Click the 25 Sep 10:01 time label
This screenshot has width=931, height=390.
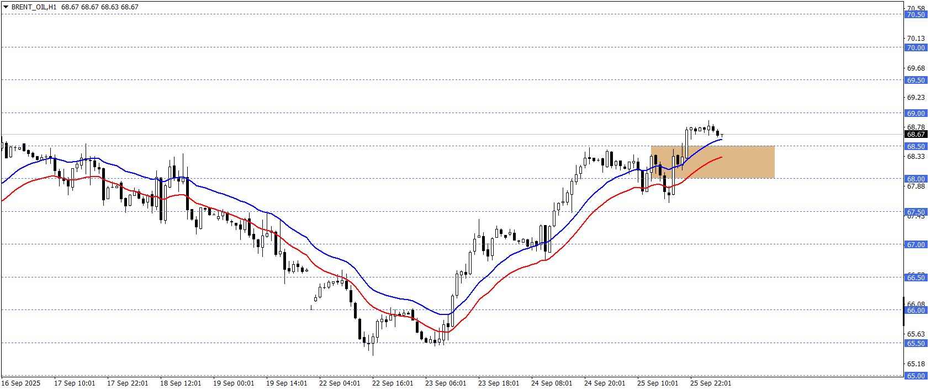(x=658, y=383)
